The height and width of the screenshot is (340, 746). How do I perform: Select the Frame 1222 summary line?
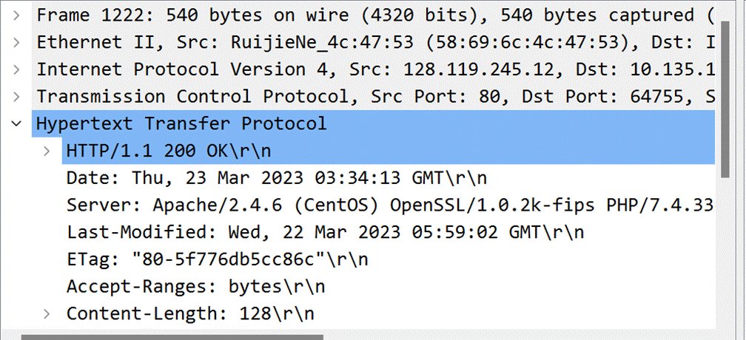374,16
